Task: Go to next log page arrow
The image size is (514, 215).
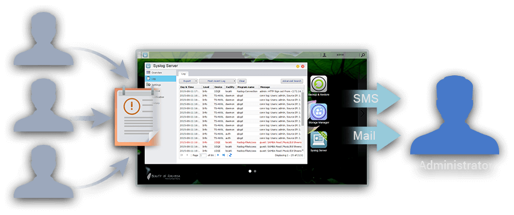Action: pyautogui.click(x=218, y=155)
